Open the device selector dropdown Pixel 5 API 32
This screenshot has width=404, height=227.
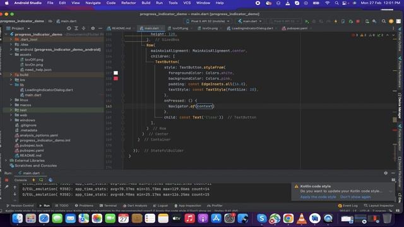tap(208, 21)
